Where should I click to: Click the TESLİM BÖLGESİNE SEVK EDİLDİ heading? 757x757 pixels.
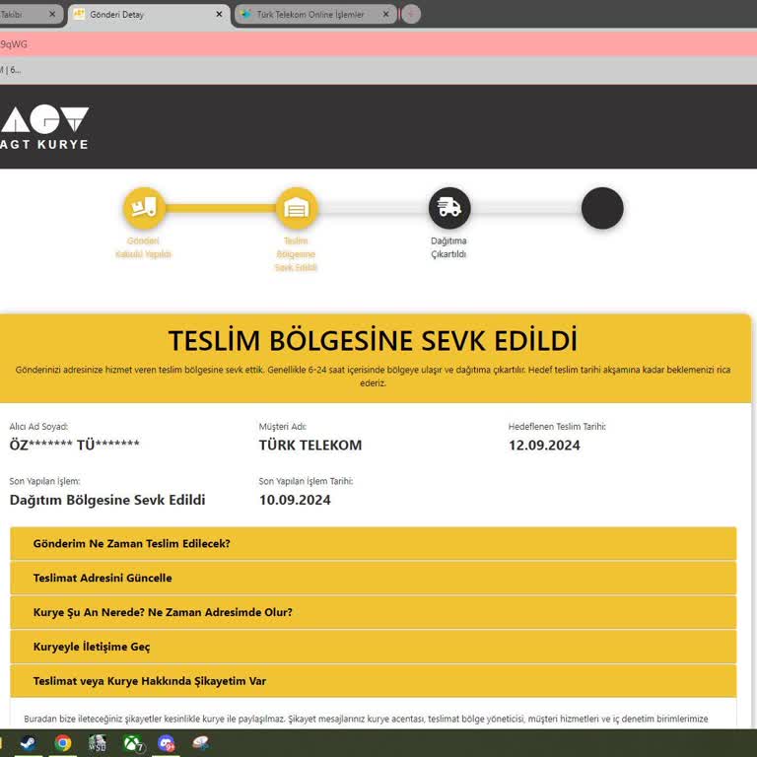(373, 341)
